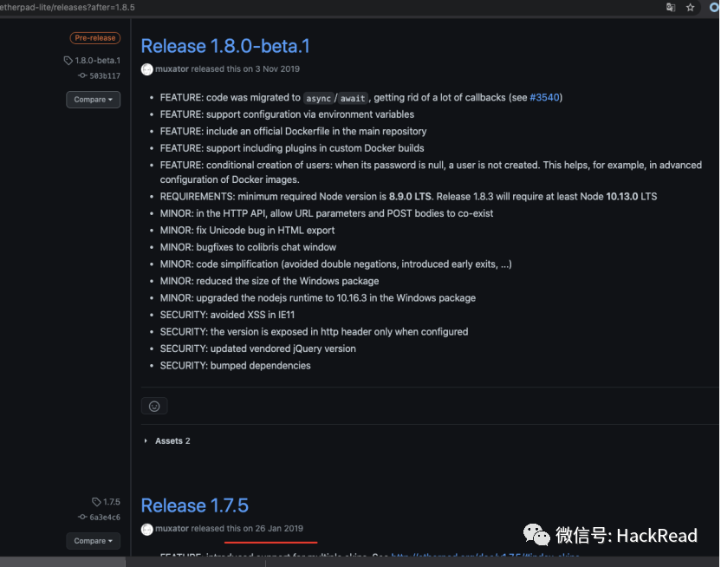Open commit 6a3e4c6
721x567 pixels.
tap(104, 518)
